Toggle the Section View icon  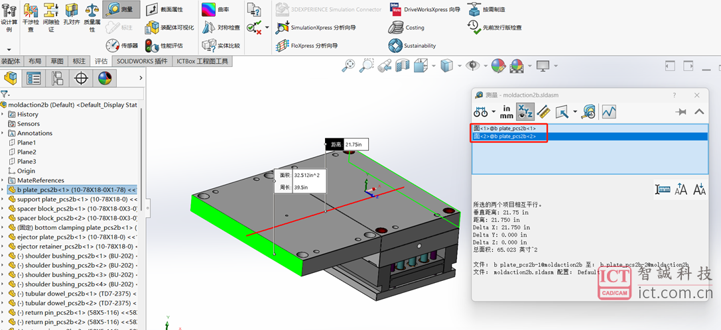pos(403,66)
